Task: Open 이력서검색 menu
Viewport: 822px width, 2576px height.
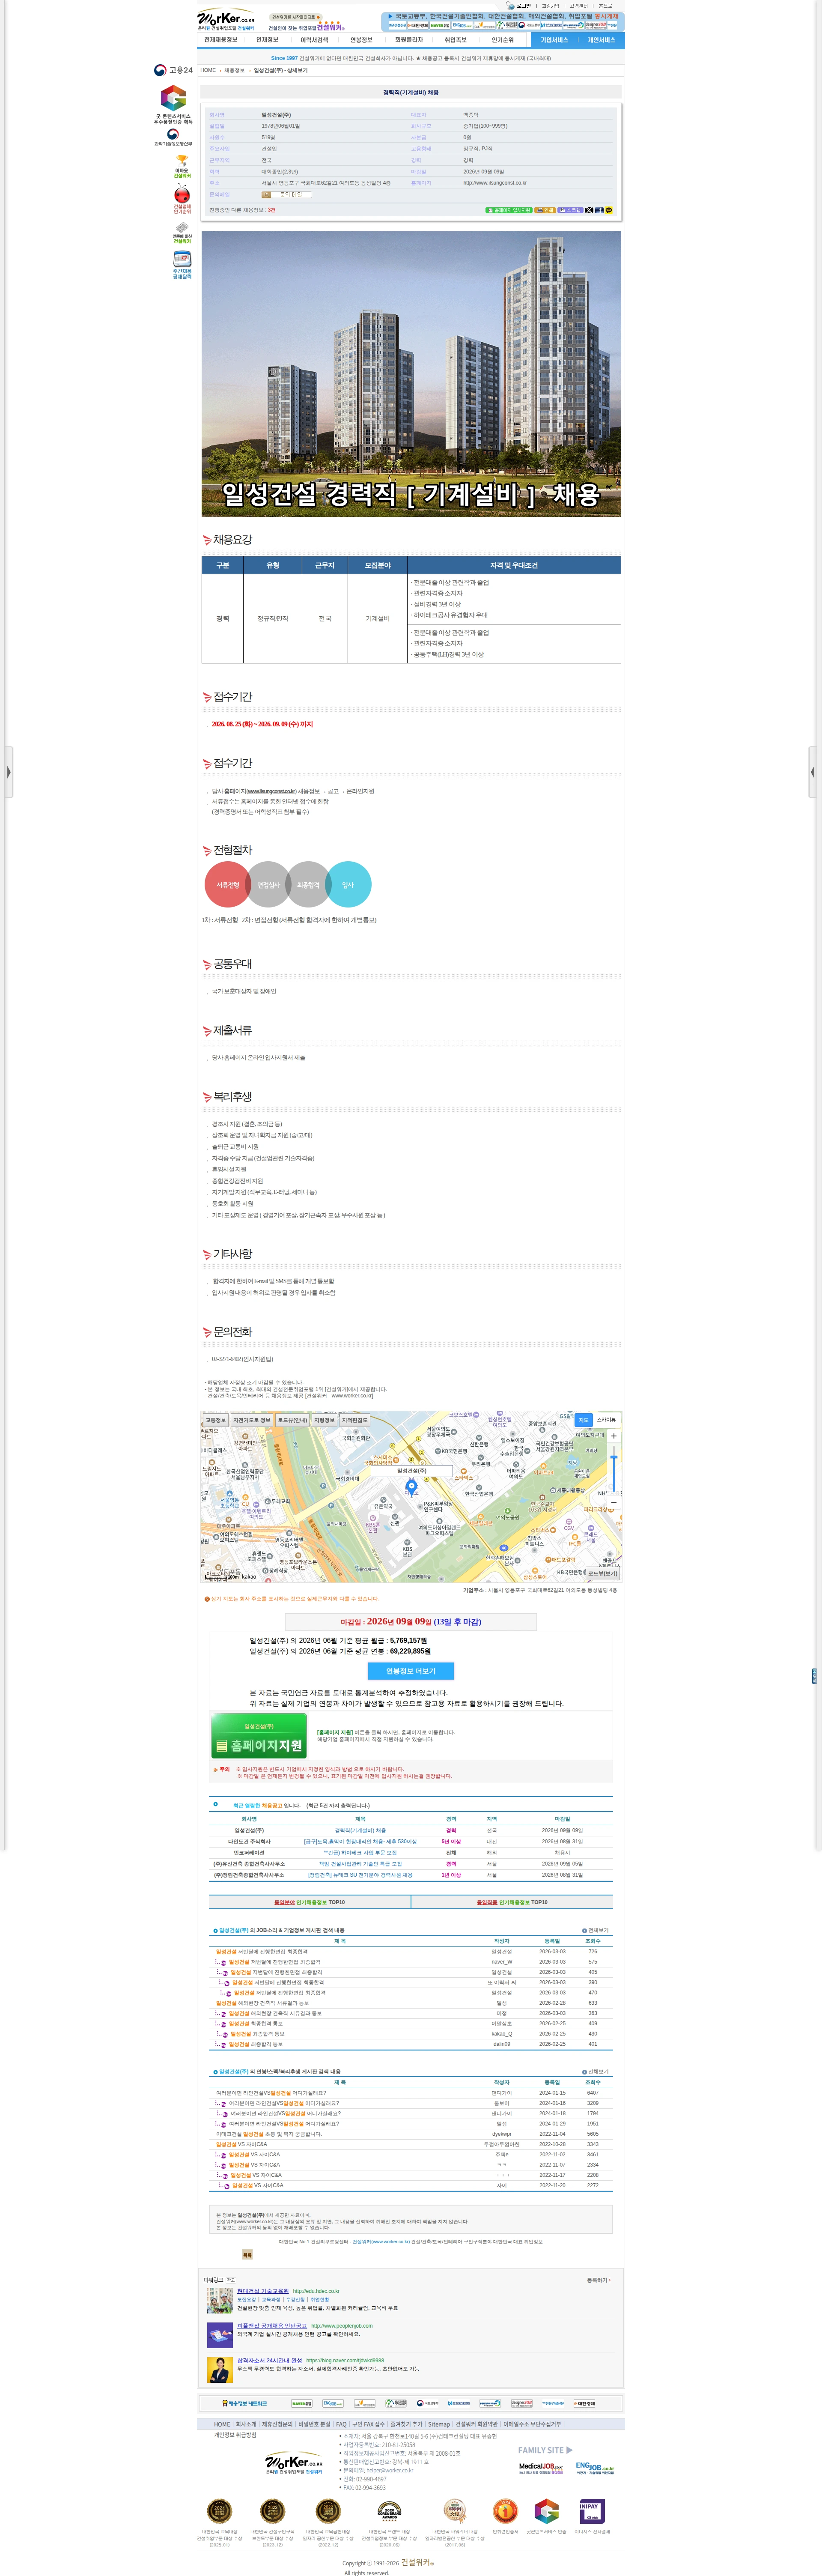Action: tap(314, 40)
